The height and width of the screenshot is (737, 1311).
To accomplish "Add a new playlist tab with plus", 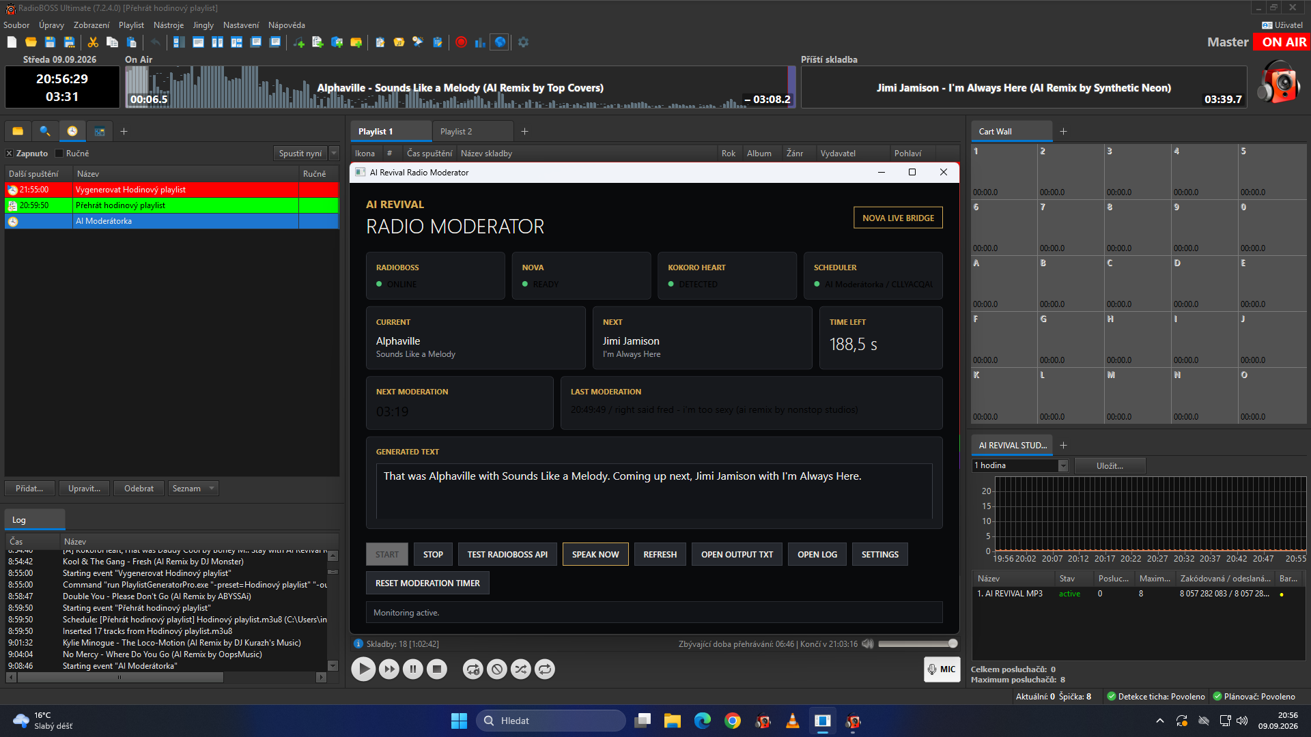I will pyautogui.click(x=525, y=132).
